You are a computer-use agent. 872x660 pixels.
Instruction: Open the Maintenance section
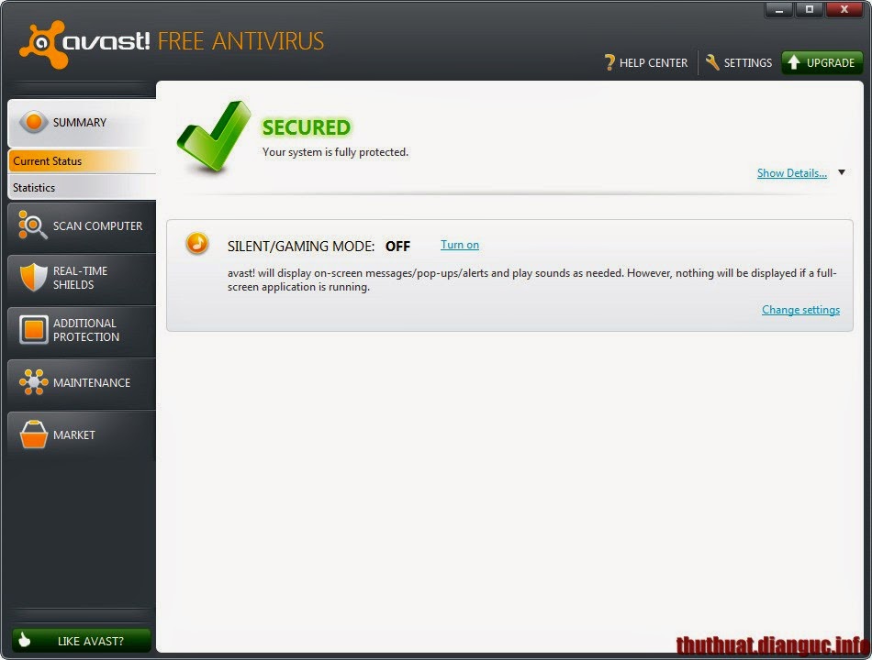click(82, 383)
